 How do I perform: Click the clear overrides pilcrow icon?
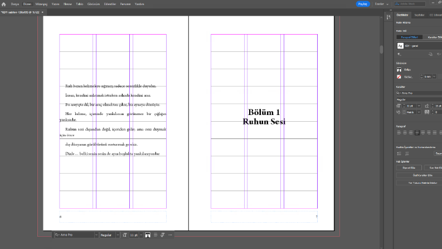click(x=399, y=54)
